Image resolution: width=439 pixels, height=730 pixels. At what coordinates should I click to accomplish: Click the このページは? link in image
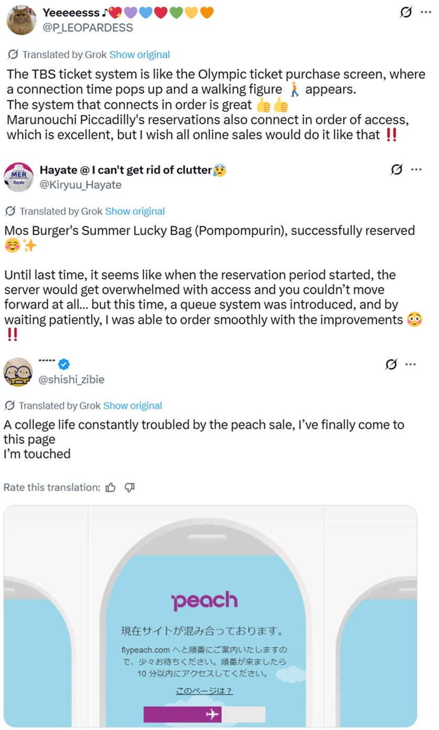point(204,691)
